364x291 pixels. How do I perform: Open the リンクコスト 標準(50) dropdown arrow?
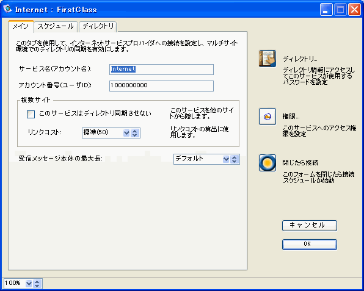(x=126, y=133)
